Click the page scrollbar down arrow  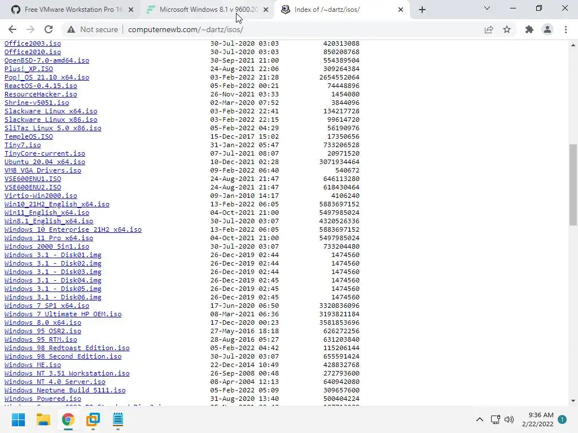click(x=573, y=401)
